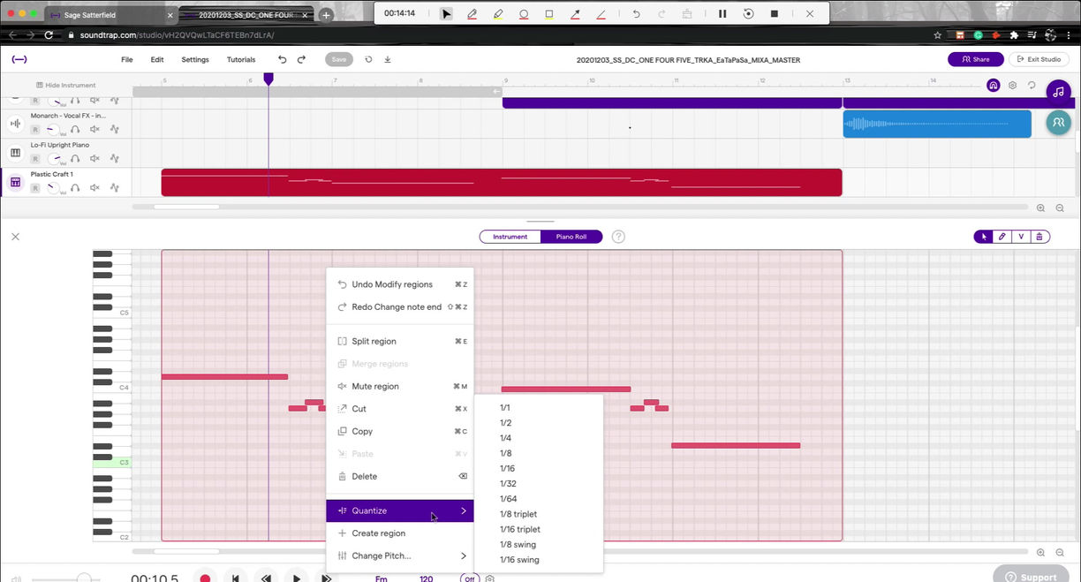Click the Monarch Vocal FX waveform icon
The width and height of the screenshot is (1081, 582).
click(15, 122)
